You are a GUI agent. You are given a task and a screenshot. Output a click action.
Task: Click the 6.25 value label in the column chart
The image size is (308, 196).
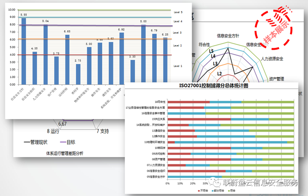pos(165,34)
